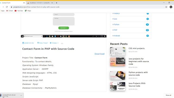Click the Send Email green button in preview
The image size is (174, 98).
pos(64,28)
